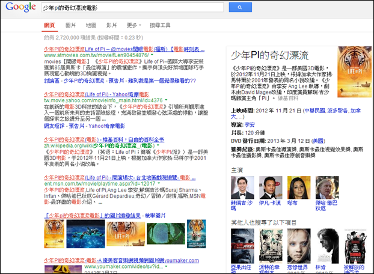This screenshot has height=274, width=374.
Task: Expand the arrow next to zh.wikipedia.org URL
Action: coord(158,145)
